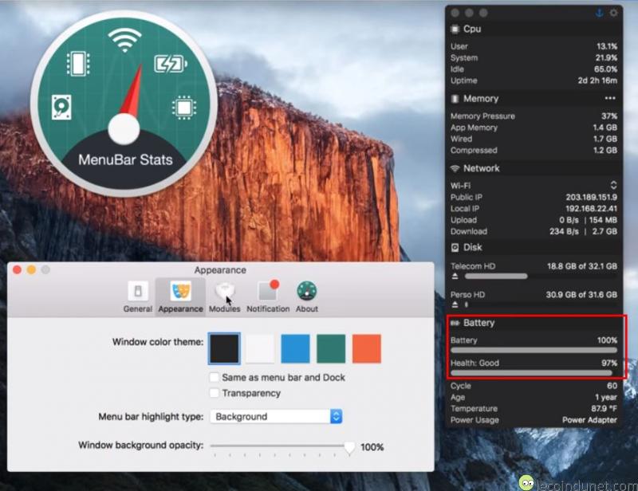Screen dimensions: 638x491
Task: Close the Appearance preferences window
Action: pyautogui.click(x=17, y=269)
